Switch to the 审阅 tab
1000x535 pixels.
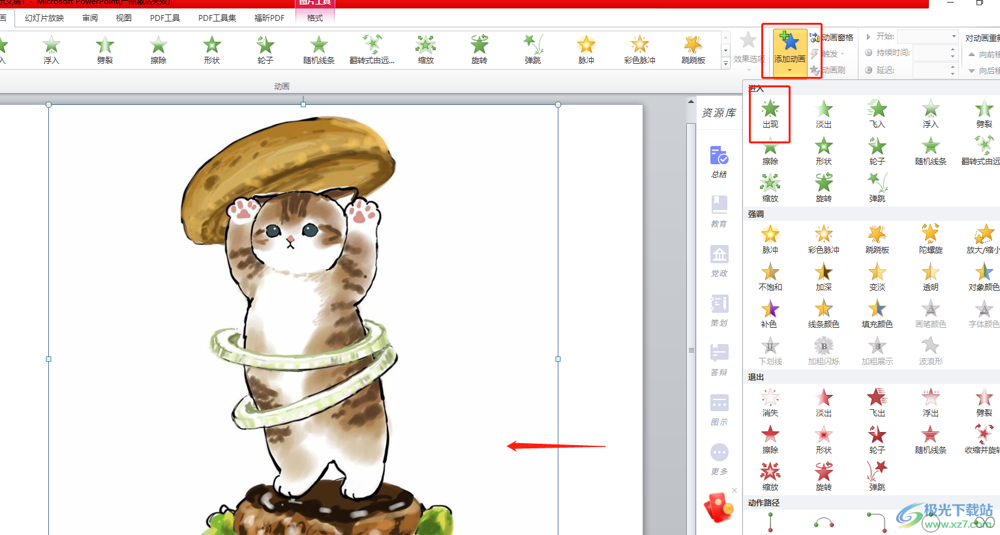pos(90,18)
